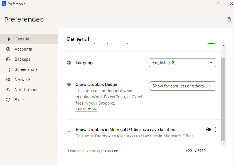Open help via question mark icon
Image resolution: width=234 pixels, height=165 pixels.
point(229,19)
